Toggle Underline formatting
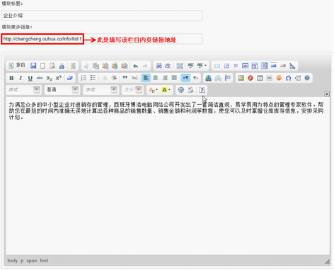 coord(30,78)
